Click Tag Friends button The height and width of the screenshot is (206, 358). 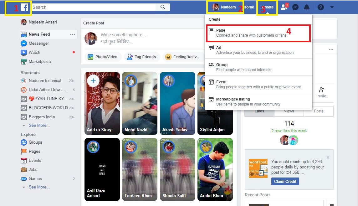[x=142, y=57]
